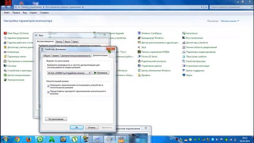Click the tray volume speaker icon

point(217,139)
